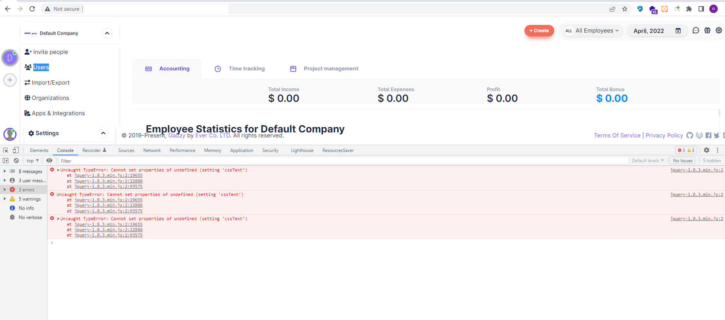Open the header settings gear icon

point(719,31)
